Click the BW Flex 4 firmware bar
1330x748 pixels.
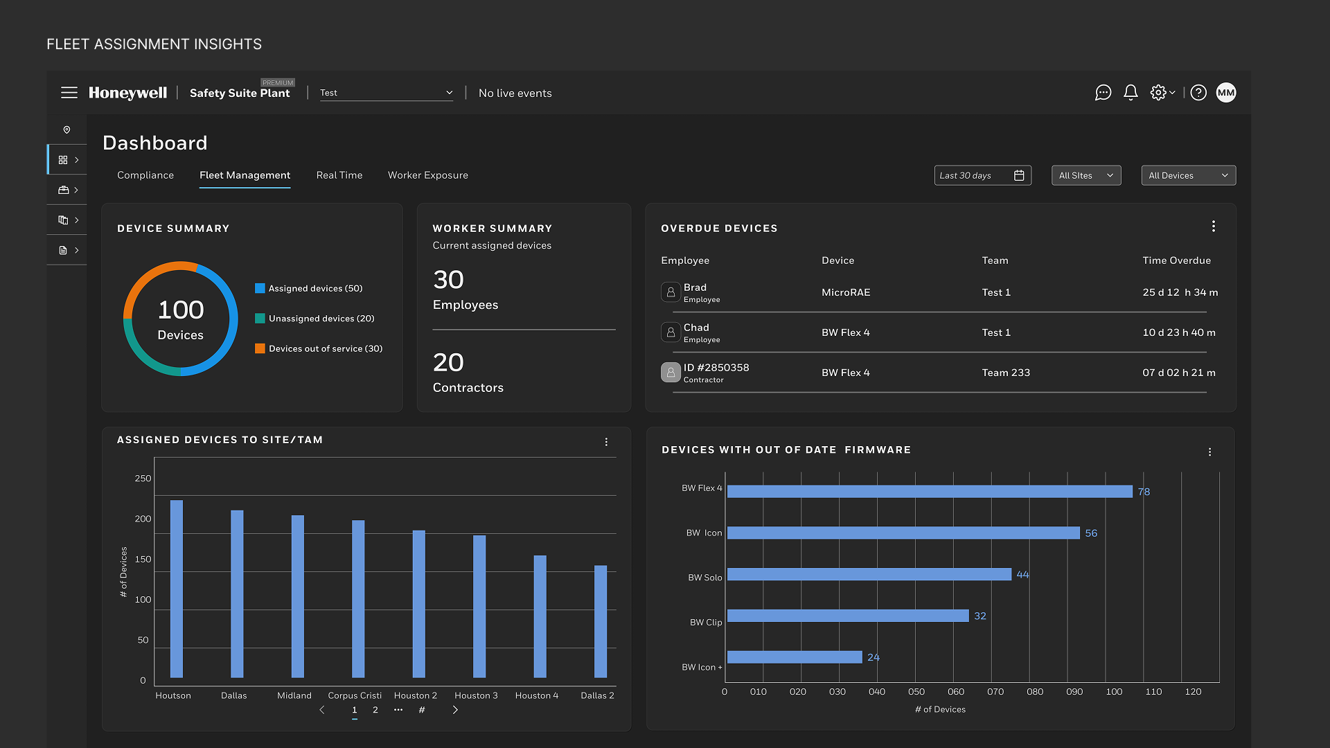click(928, 492)
